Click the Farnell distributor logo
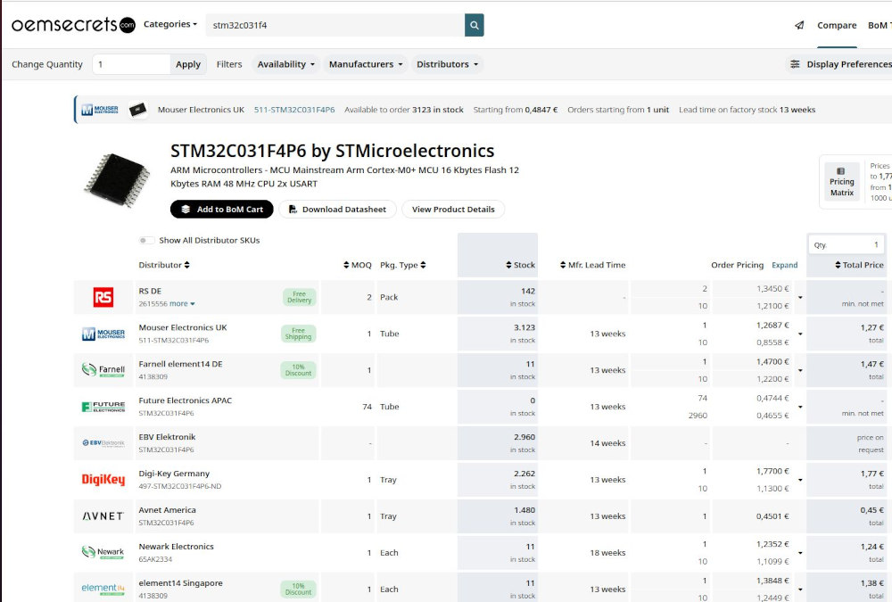 103,370
